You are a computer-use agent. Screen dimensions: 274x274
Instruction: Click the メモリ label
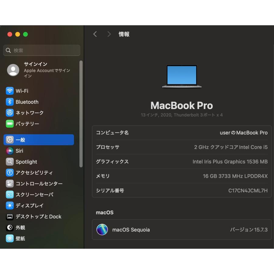(103, 176)
